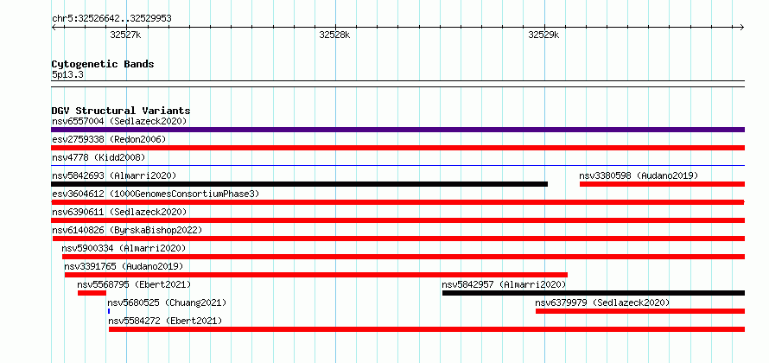The image size is (769, 363).
Task: Select the 5p13.3 band label
Action: tap(67, 74)
